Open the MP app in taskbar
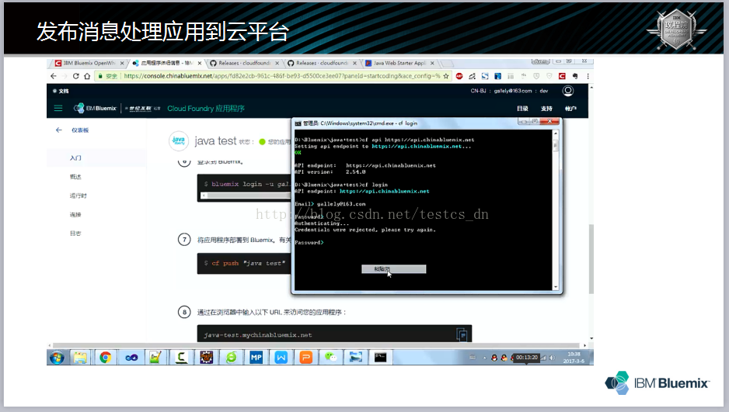729x412 pixels. (x=256, y=357)
